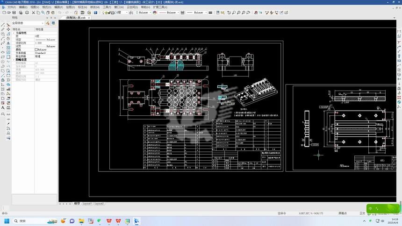Toggle the pin icon on 特性 panel
The height and width of the screenshot is (226, 402).
[x=51, y=18]
